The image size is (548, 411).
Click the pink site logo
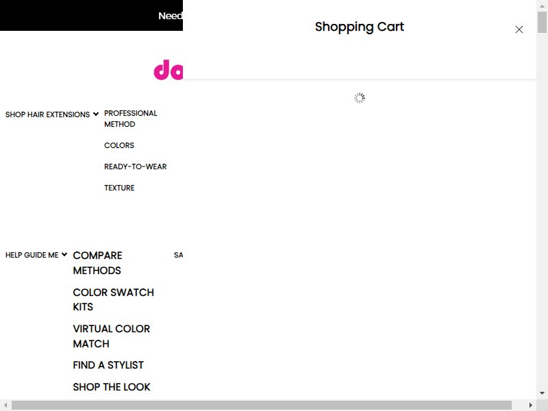tap(169, 70)
